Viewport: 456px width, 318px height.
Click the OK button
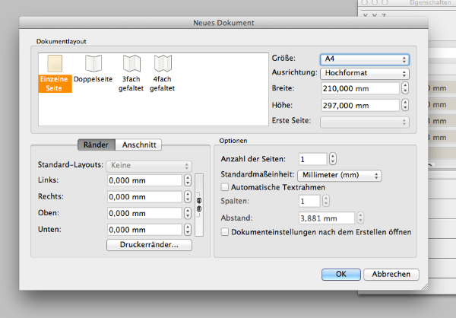(x=340, y=274)
